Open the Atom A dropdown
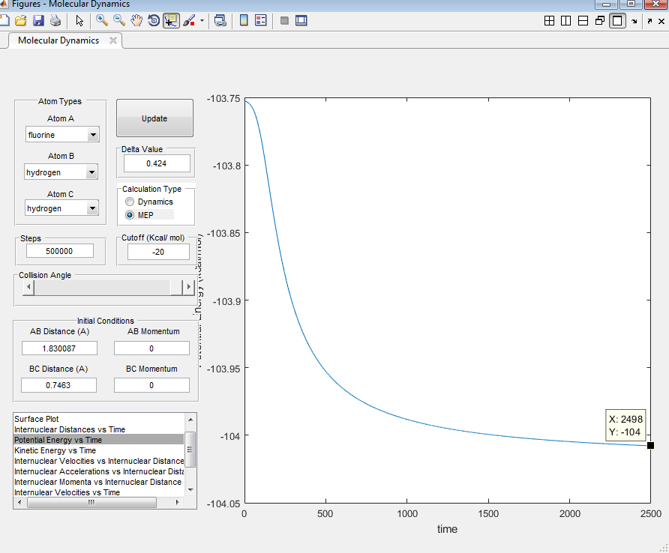The height and width of the screenshot is (553, 669). point(93,136)
